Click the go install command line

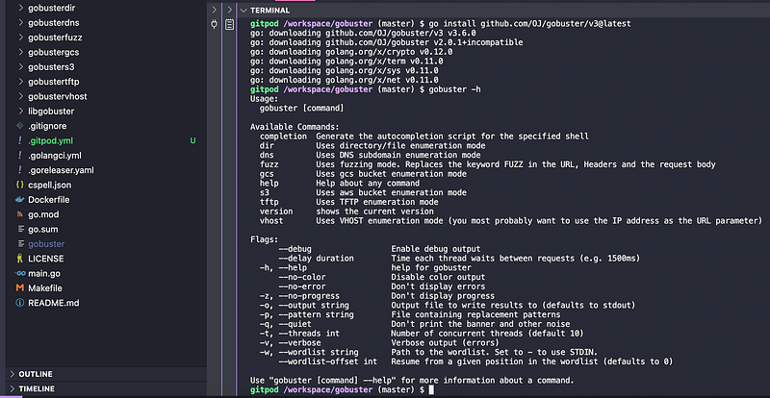point(529,24)
